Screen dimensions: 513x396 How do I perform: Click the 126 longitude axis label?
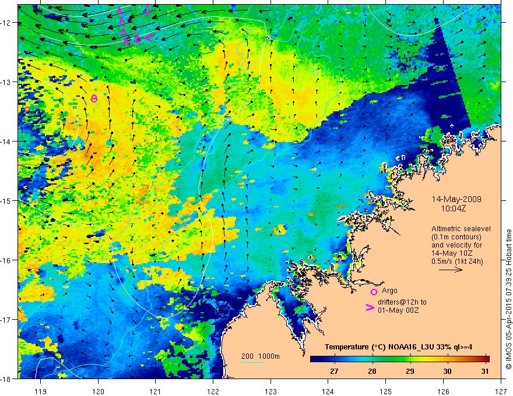pos(443,391)
